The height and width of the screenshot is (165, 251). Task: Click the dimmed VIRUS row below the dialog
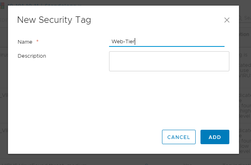point(60,163)
